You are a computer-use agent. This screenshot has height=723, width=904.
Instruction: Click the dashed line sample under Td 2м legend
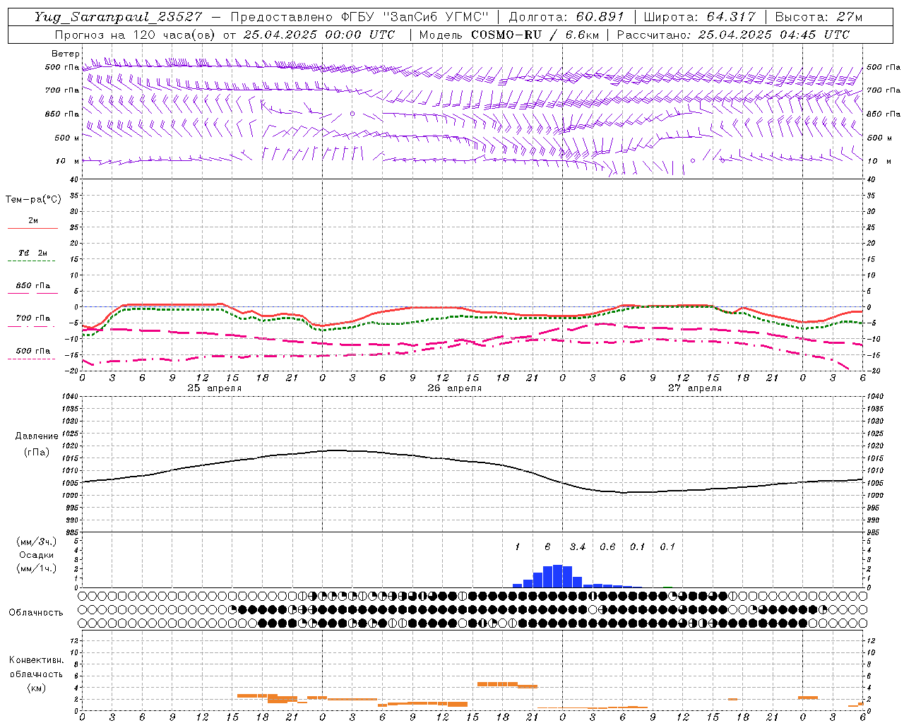tap(32, 261)
